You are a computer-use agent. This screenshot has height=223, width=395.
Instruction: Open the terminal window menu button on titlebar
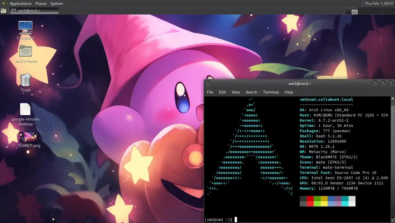coord(208,83)
